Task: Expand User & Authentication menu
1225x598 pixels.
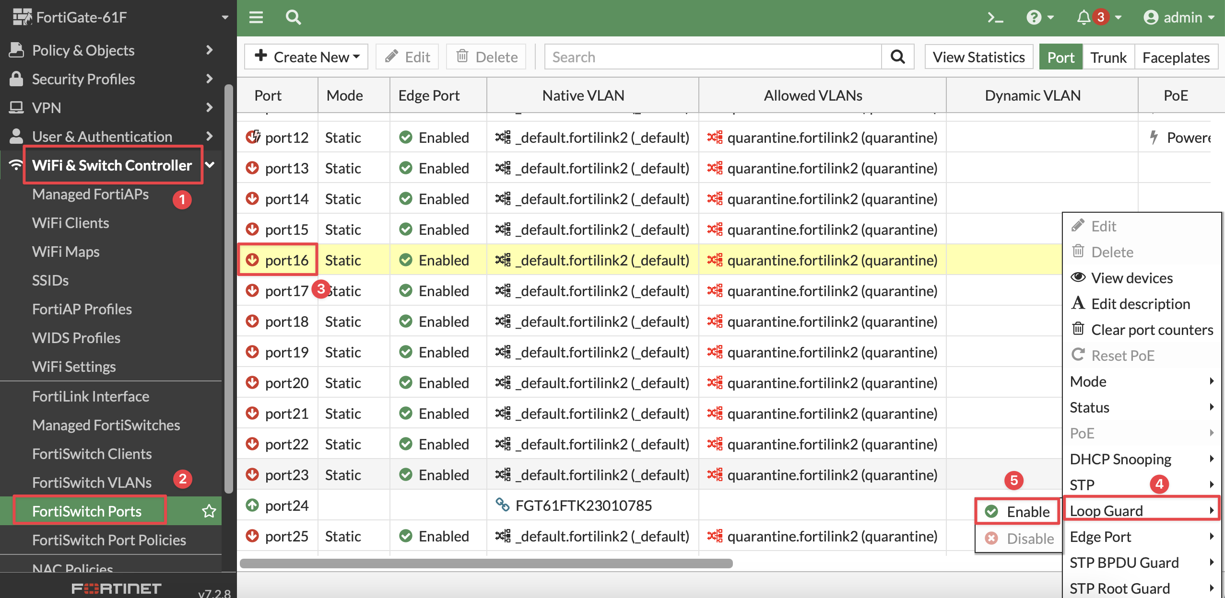Action: coord(209,136)
